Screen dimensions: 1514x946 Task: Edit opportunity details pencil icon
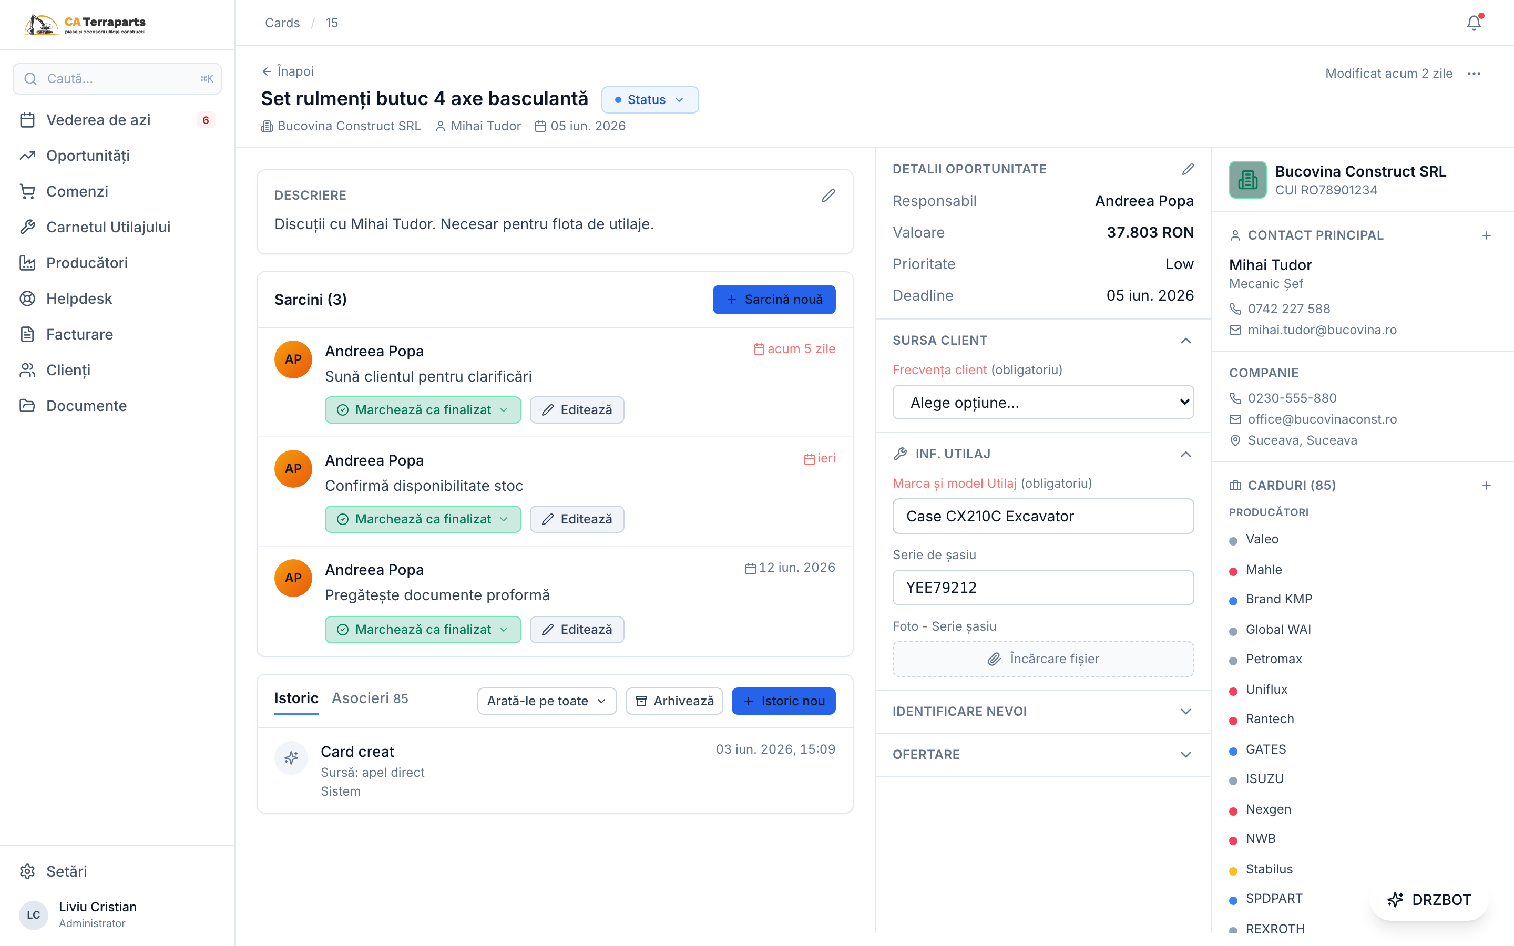pos(1188,169)
